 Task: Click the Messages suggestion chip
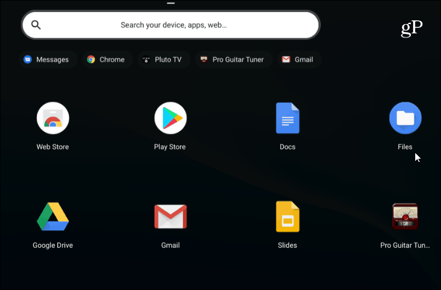pos(48,60)
